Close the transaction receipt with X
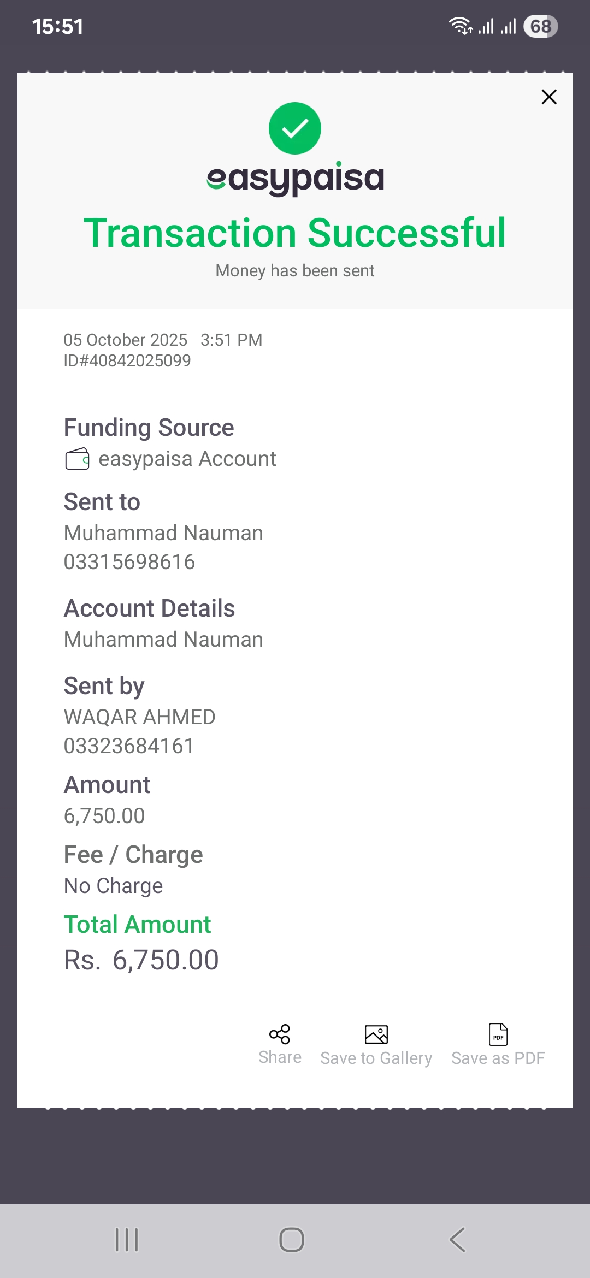The width and height of the screenshot is (590, 1278). tap(548, 97)
